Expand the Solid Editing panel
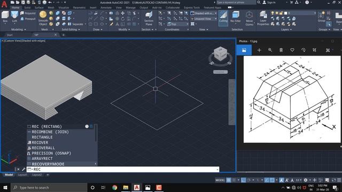 [x=71, y=29]
